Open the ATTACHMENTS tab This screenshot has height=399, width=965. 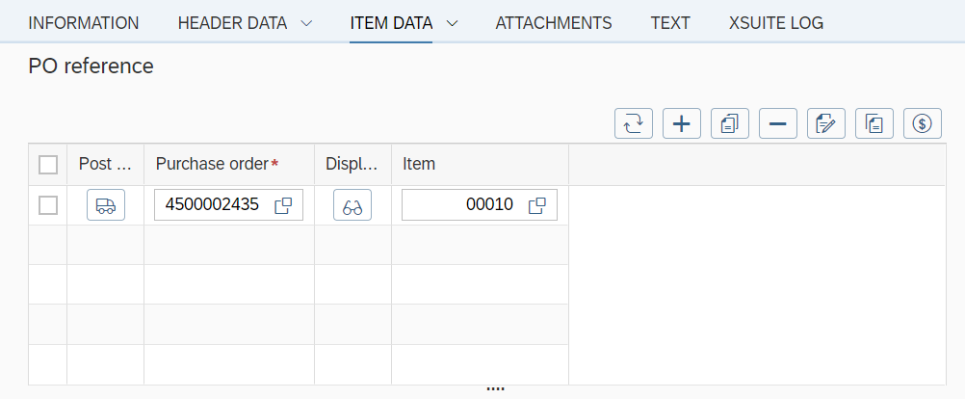[553, 23]
